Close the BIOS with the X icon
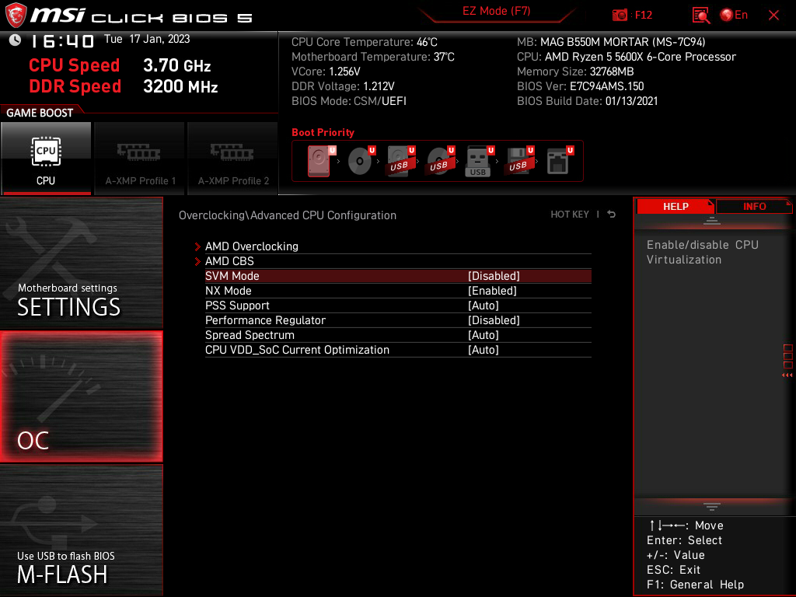This screenshot has width=796, height=597. pos(773,16)
